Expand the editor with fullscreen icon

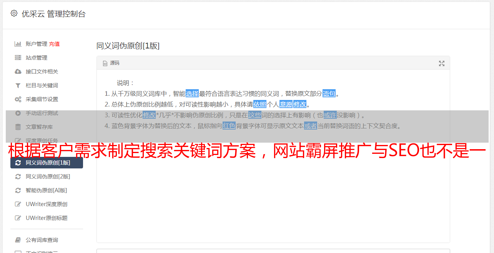click(x=442, y=63)
